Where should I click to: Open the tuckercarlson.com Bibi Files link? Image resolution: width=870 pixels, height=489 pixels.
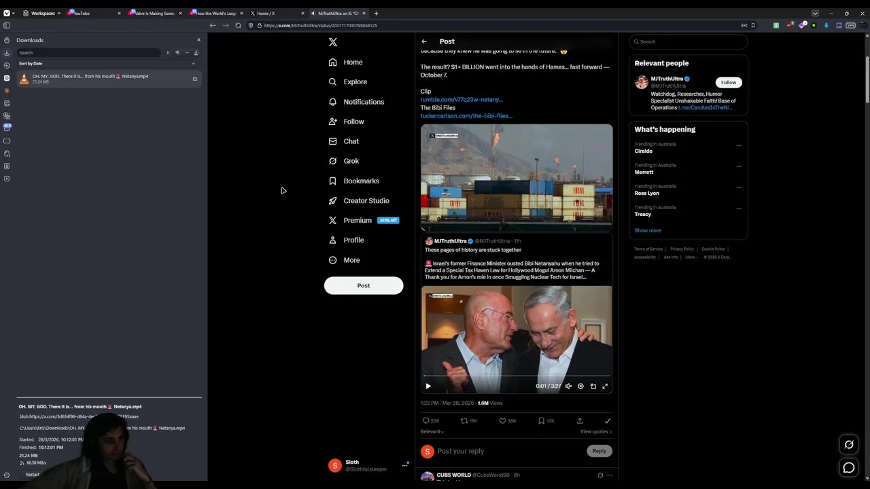pyautogui.click(x=466, y=115)
